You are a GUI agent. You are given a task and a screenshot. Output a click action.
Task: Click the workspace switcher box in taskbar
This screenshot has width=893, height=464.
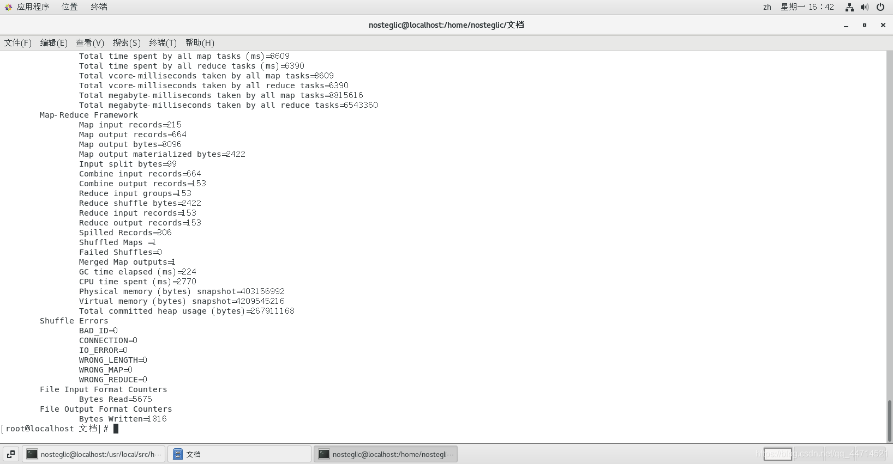(778, 454)
